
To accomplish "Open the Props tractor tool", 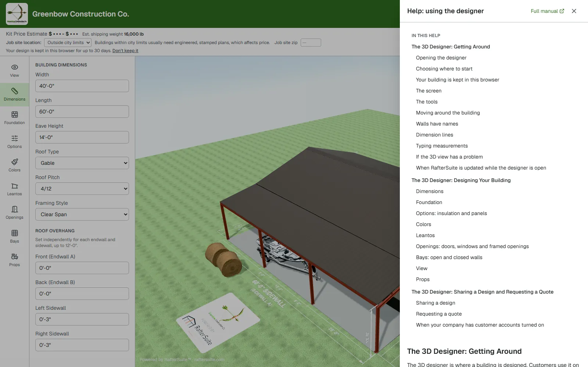I will point(14,260).
